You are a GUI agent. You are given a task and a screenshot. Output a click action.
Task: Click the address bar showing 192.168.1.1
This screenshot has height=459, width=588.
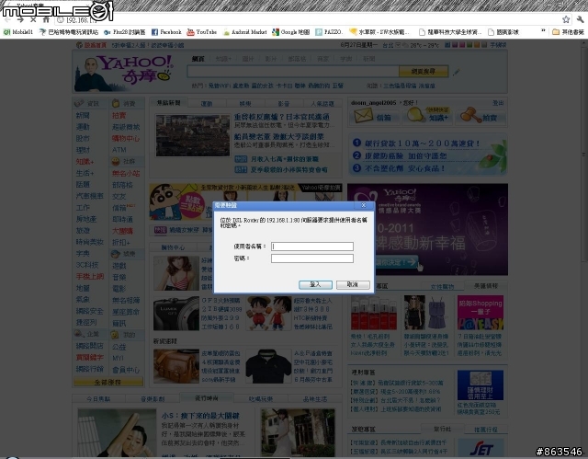308,20
